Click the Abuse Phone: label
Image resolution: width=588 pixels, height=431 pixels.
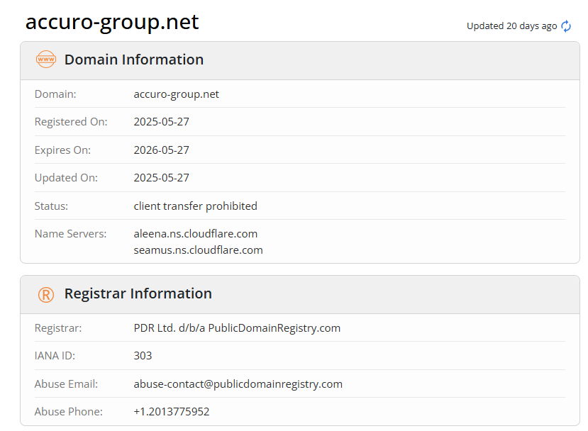coord(69,412)
